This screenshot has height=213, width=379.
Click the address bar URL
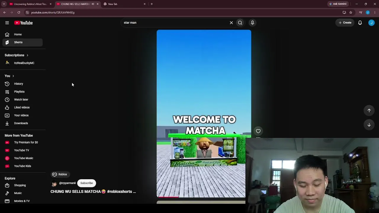point(53,12)
